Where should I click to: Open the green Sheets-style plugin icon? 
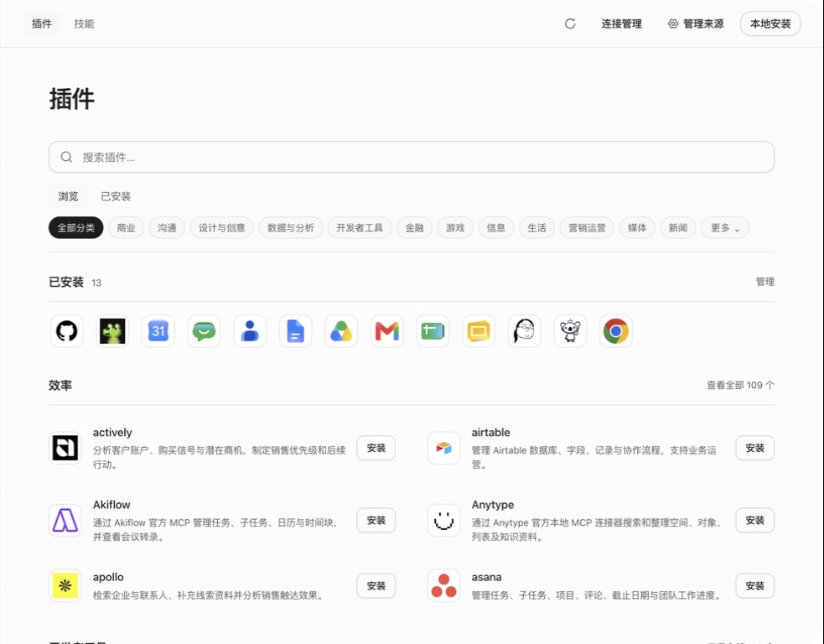pyautogui.click(x=433, y=331)
